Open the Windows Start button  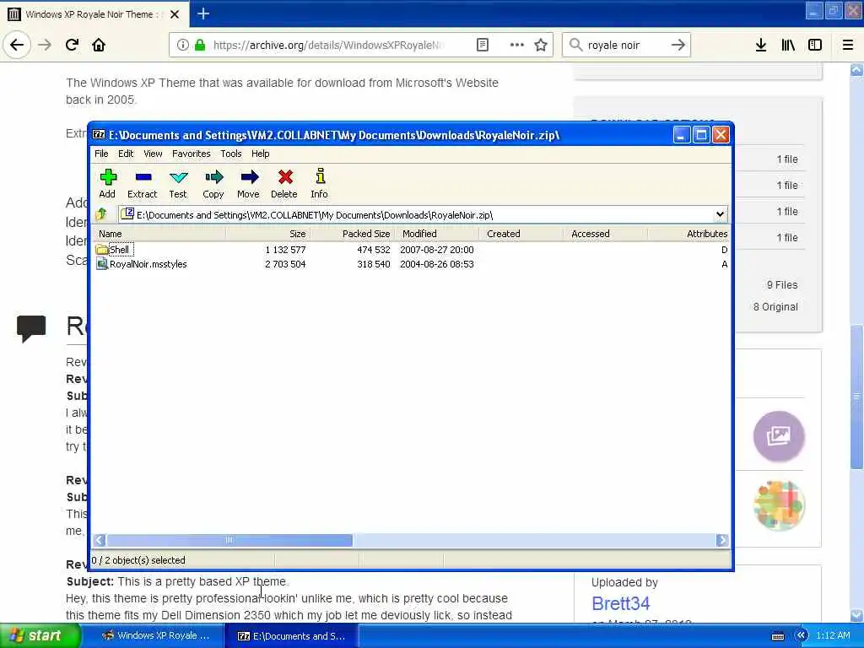coord(40,636)
